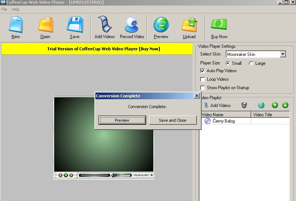Close the Conversion Complete dialog
This screenshot has width=296, height=201.
click(197, 96)
